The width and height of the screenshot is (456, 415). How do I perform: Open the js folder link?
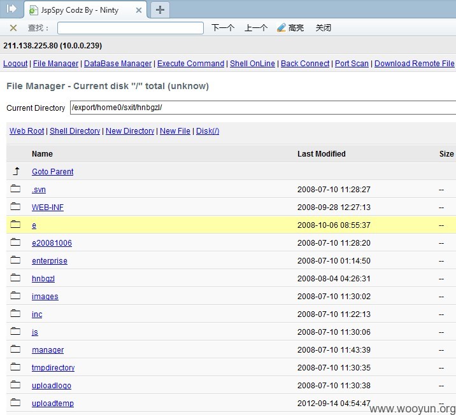(x=35, y=332)
